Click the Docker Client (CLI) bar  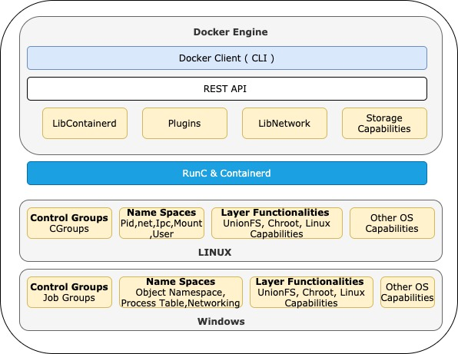[227, 58]
